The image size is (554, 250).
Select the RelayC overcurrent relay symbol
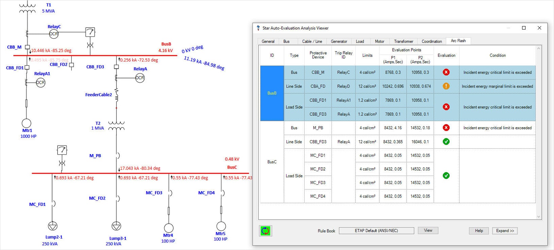54,34
